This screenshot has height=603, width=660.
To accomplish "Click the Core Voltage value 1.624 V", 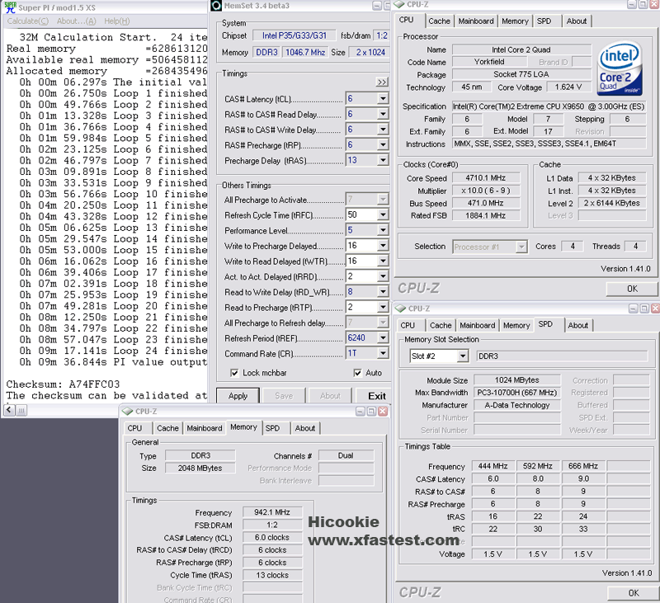I will (568, 87).
